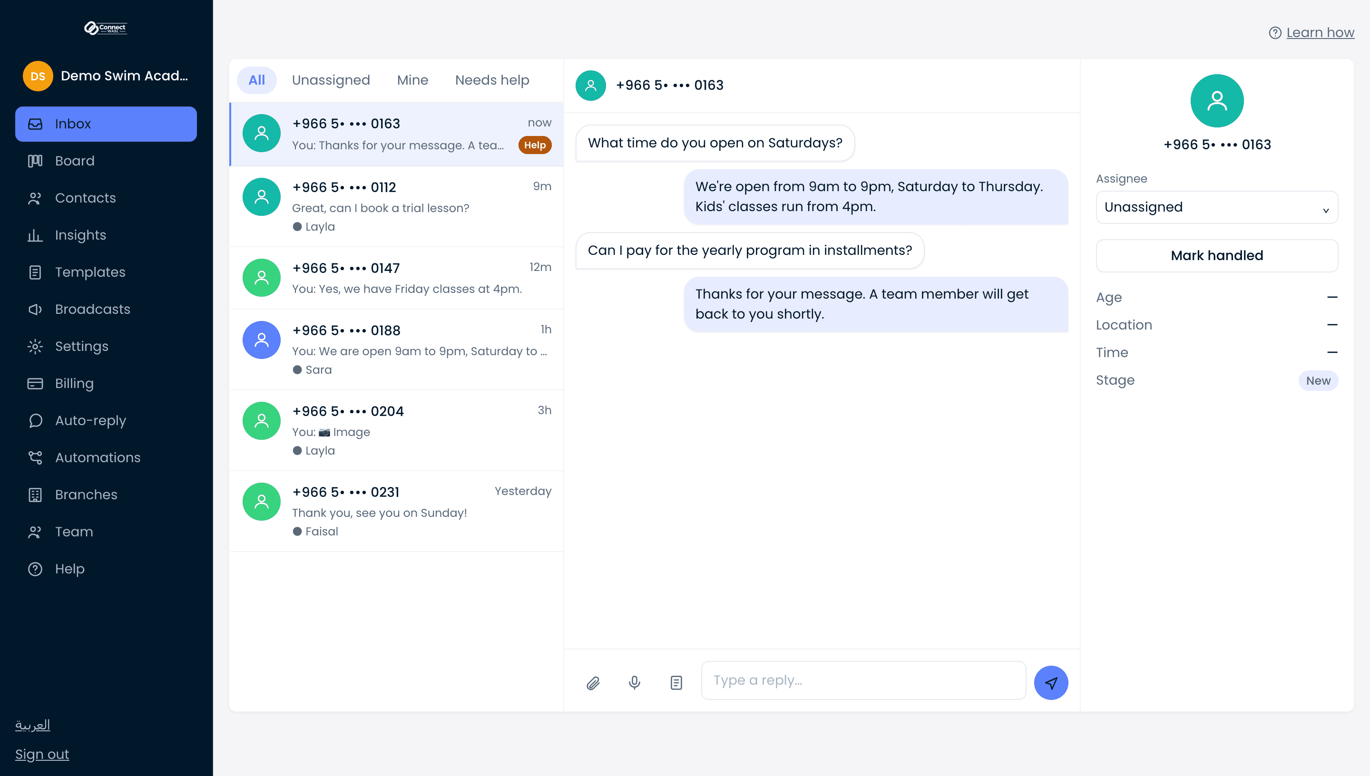1370x776 pixels.
Task: Focus the Type a reply input
Action: pyautogui.click(x=863, y=680)
